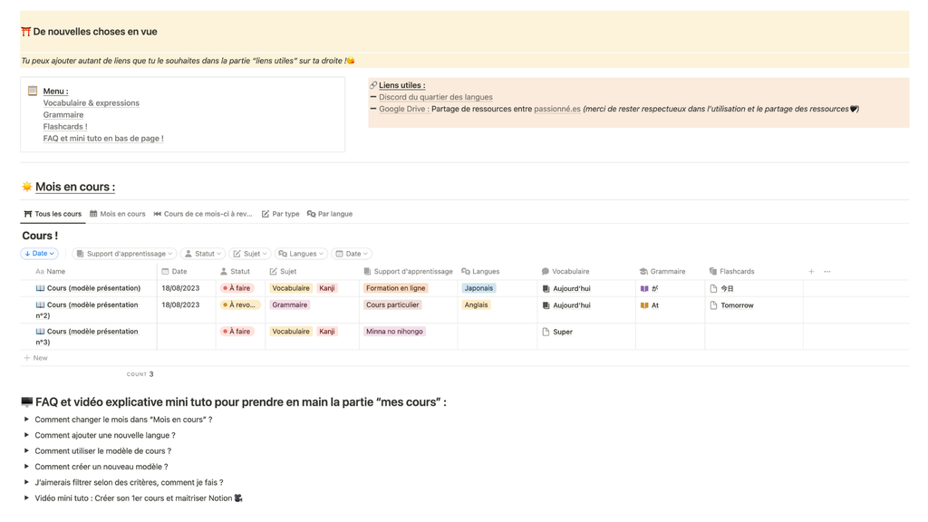Click the Grammaire column header

[x=662, y=272]
